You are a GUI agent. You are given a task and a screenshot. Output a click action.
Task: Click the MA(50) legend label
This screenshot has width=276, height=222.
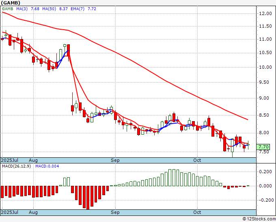49,9
